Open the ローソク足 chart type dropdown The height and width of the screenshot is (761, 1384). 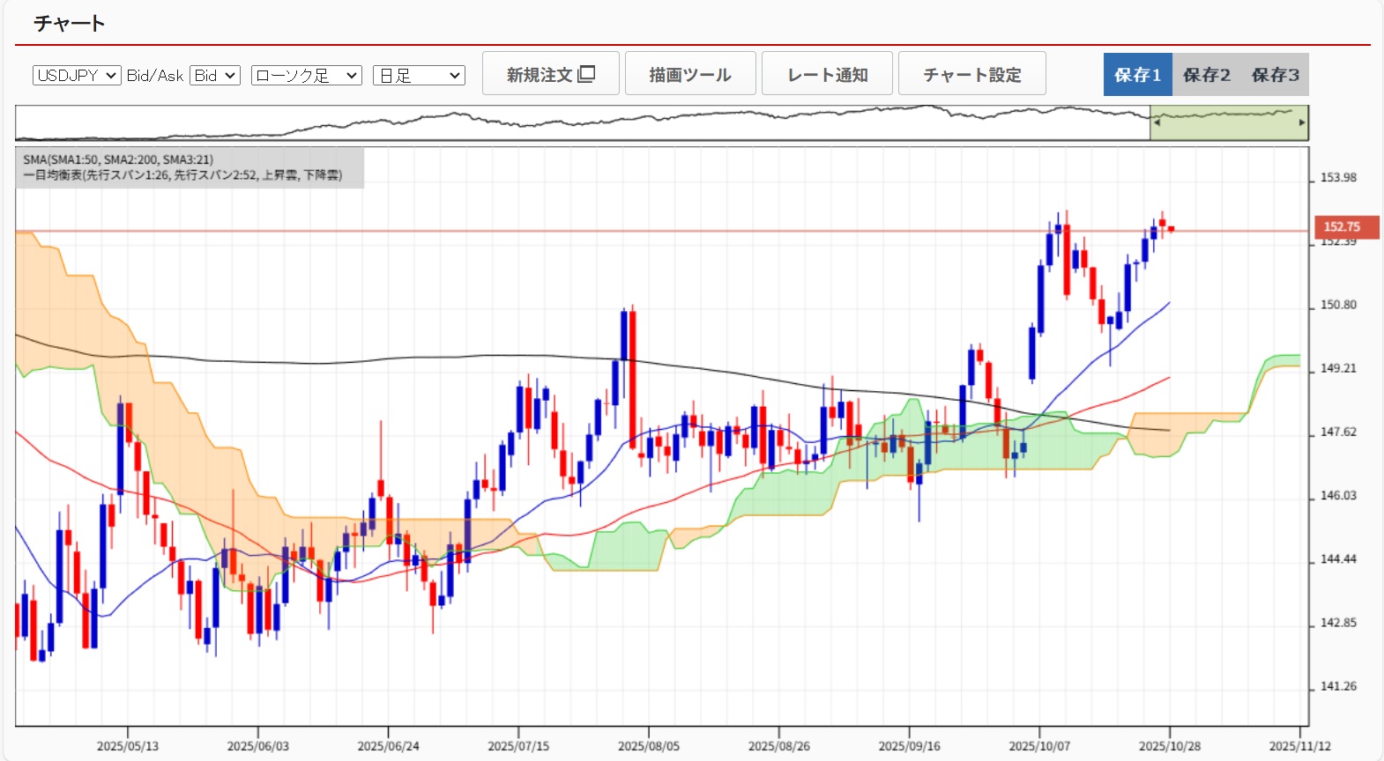[x=306, y=76]
